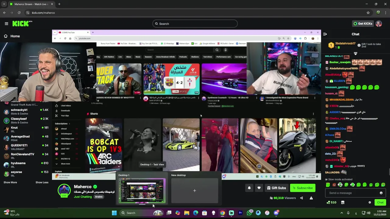390x219 pixels.
Task: Open chat settings gear icon
Action: [x=370, y=202]
